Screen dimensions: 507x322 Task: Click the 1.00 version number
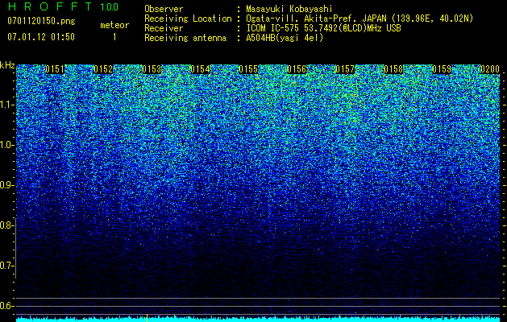(110, 6)
